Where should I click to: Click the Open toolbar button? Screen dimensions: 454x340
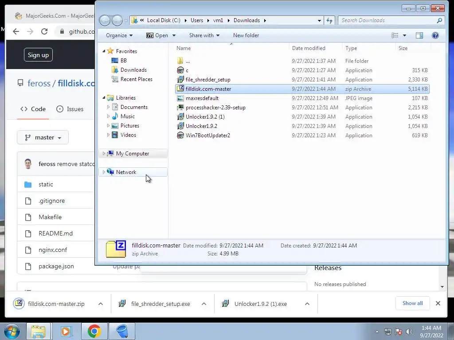pyautogui.click(x=157, y=35)
